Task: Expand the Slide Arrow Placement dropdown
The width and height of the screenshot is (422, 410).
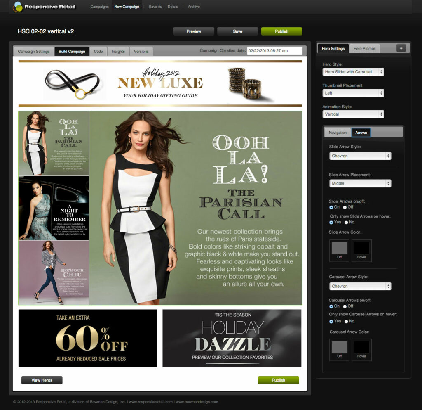Action: click(360, 184)
